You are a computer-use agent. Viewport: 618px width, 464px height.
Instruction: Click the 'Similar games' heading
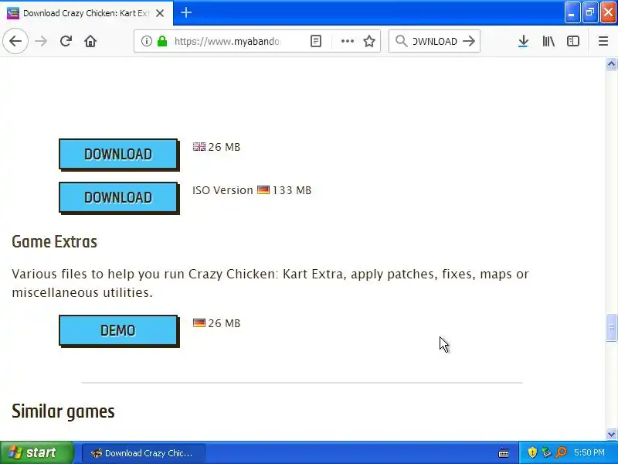(x=63, y=411)
